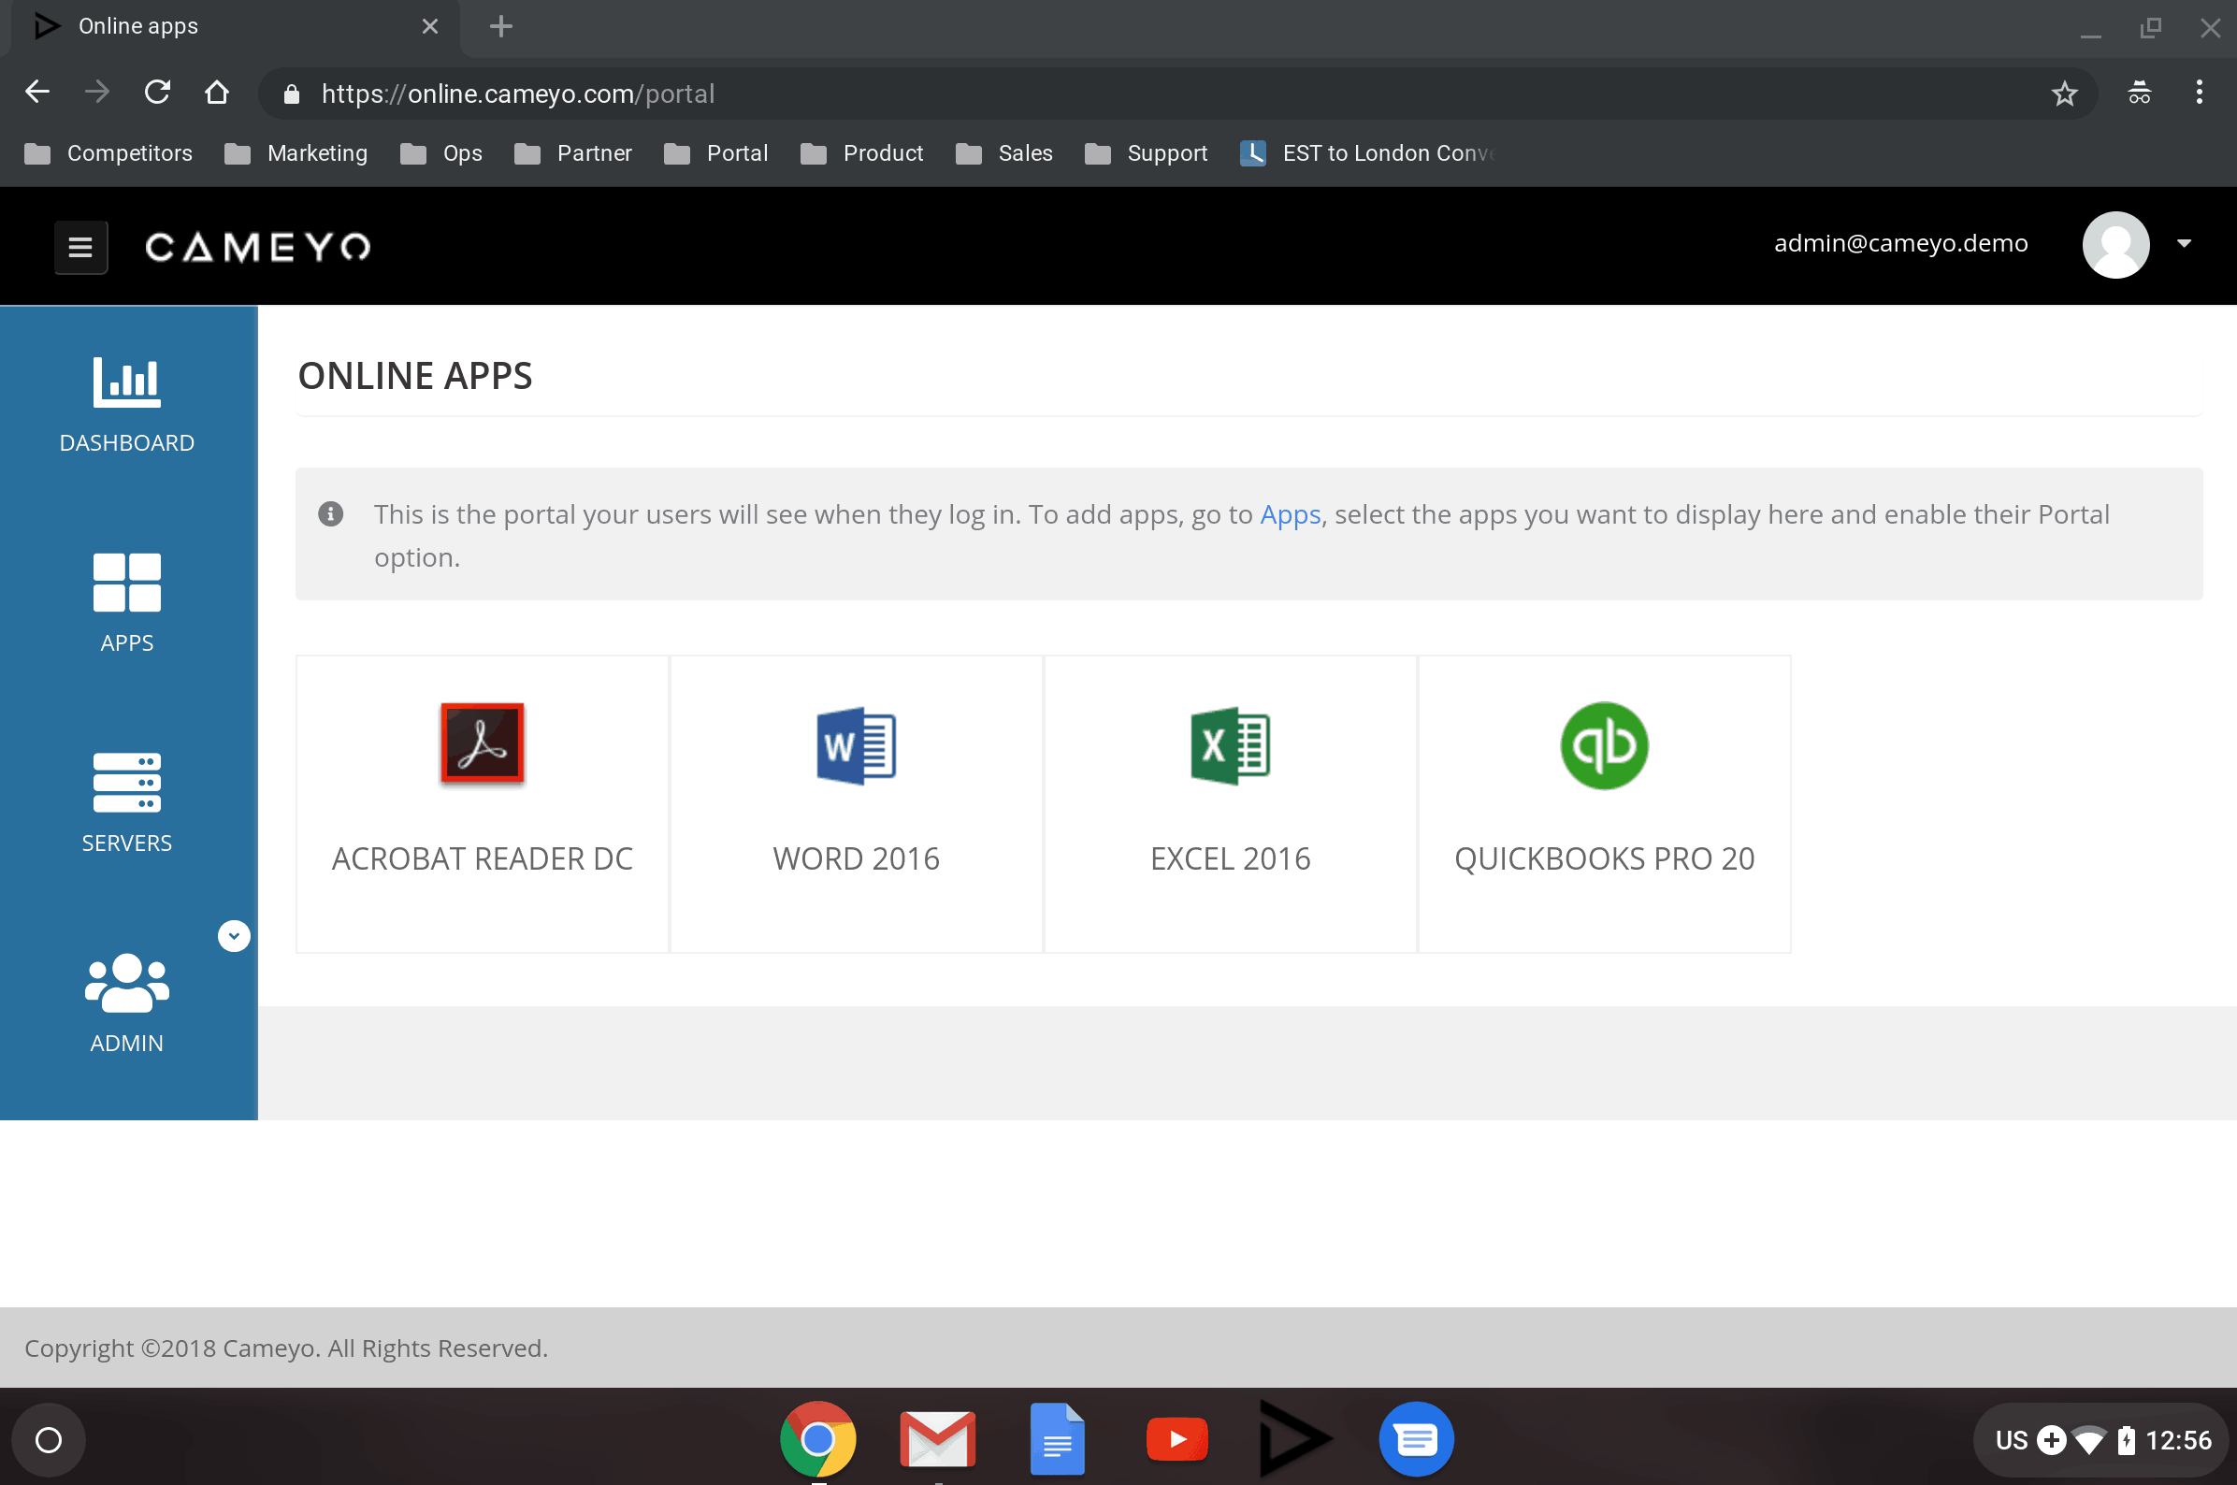The height and width of the screenshot is (1485, 2237).
Task: Open a new browser tab
Action: [501, 26]
